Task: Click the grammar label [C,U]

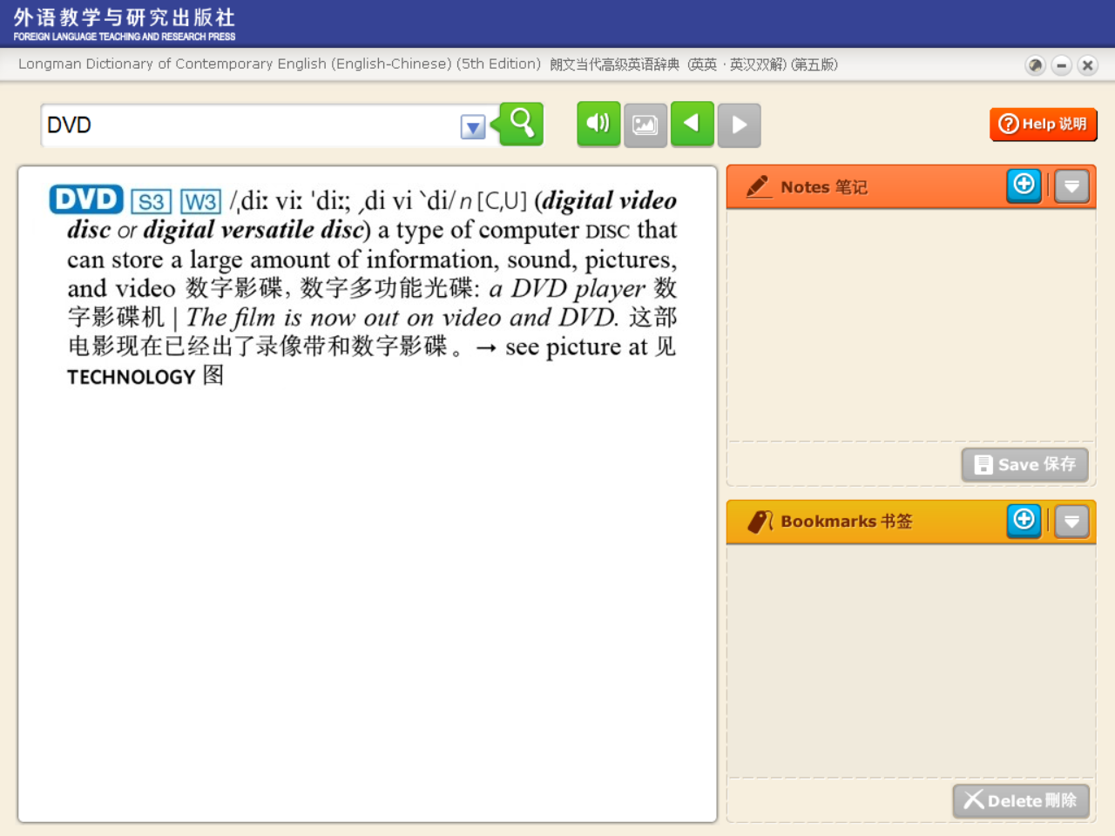Action: point(502,202)
